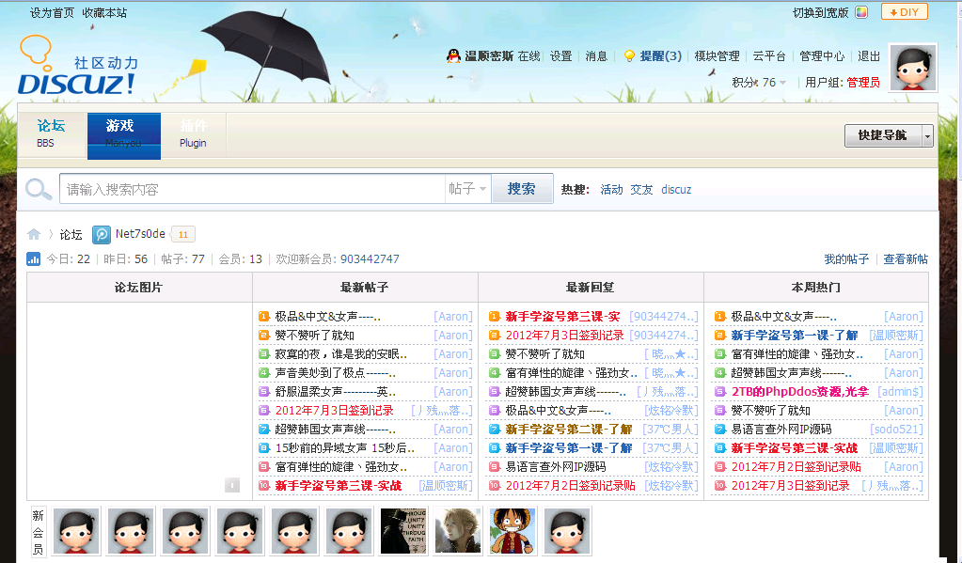Click user group 管理员 link
Screen dimensions: 962x563
coord(863,82)
